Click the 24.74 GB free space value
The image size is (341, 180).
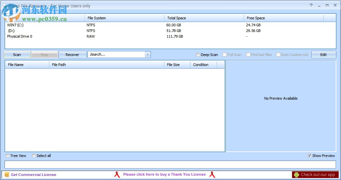point(253,25)
